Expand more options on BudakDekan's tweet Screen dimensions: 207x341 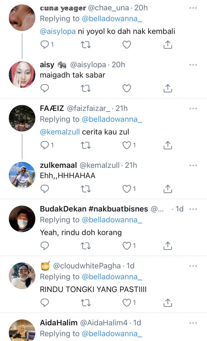[193, 209]
